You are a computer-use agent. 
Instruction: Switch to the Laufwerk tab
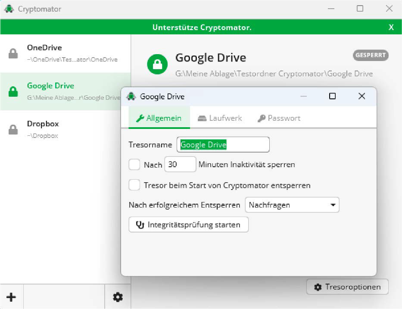tap(220, 118)
